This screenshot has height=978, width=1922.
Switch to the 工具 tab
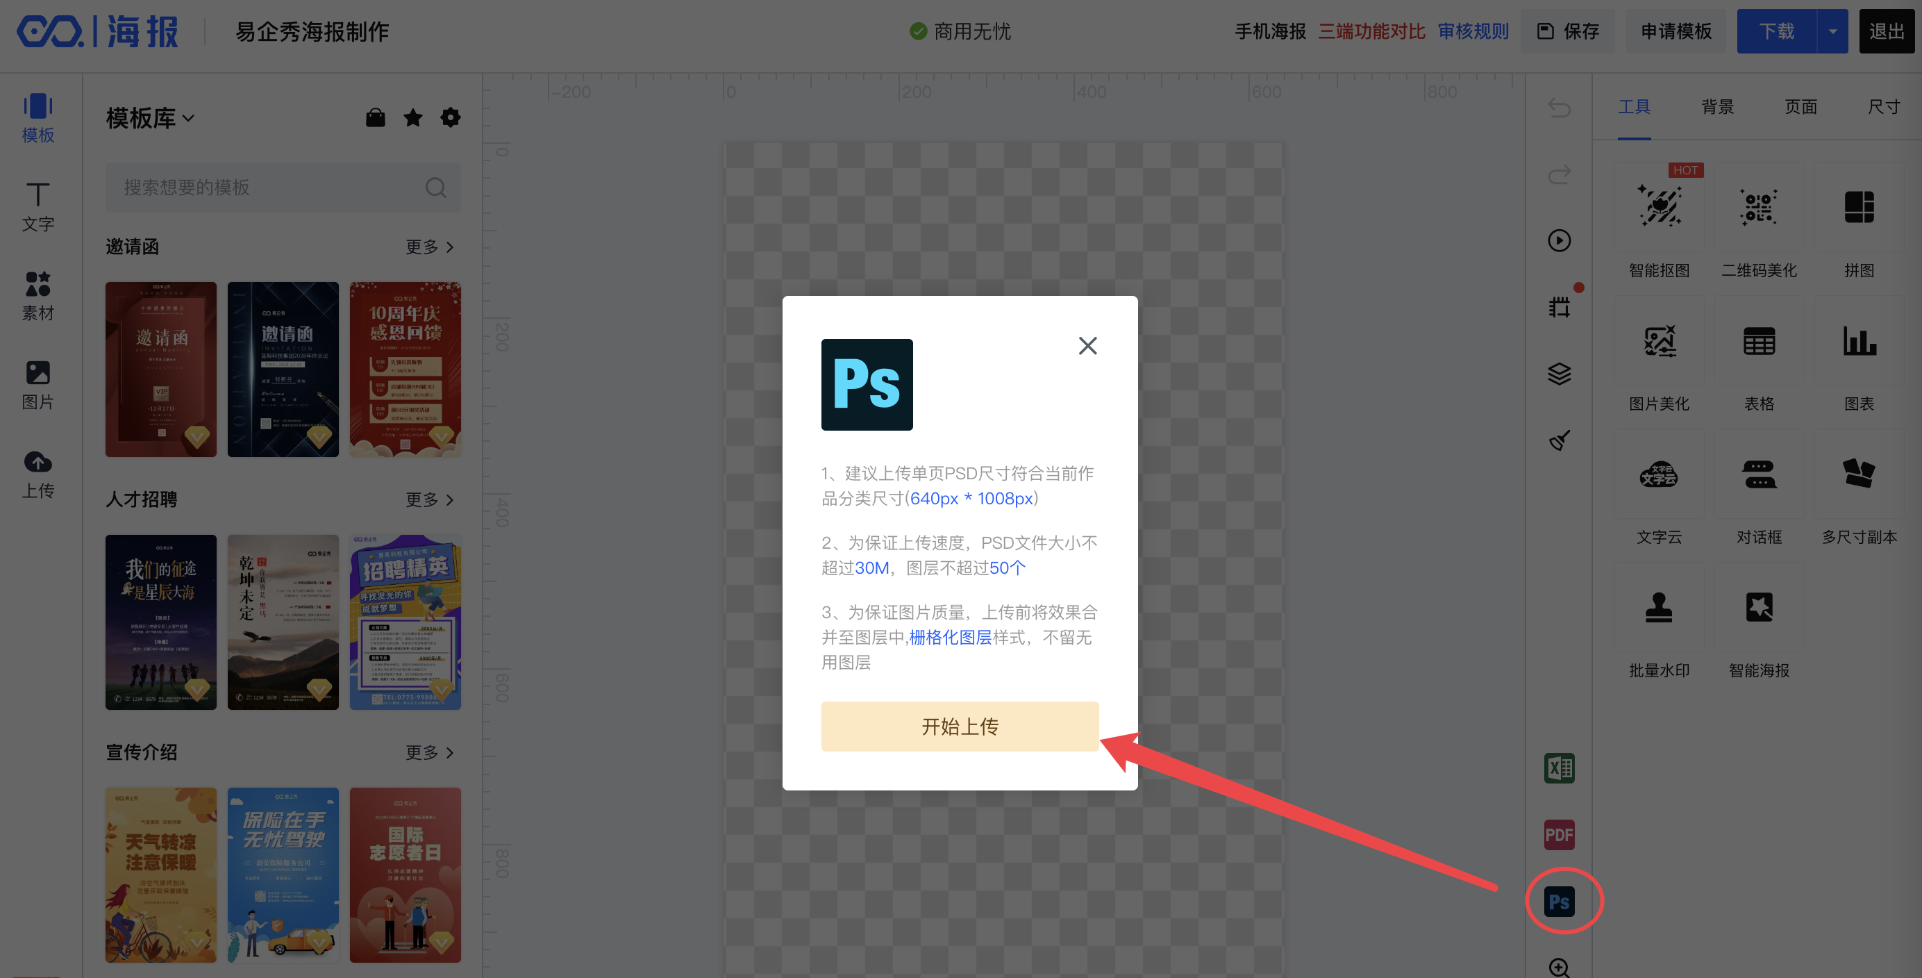(1634, 107)
